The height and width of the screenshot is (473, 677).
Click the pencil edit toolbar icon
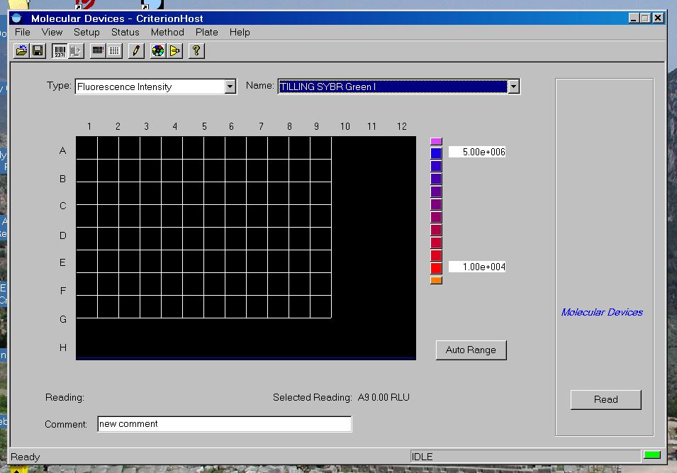[136, 50]
